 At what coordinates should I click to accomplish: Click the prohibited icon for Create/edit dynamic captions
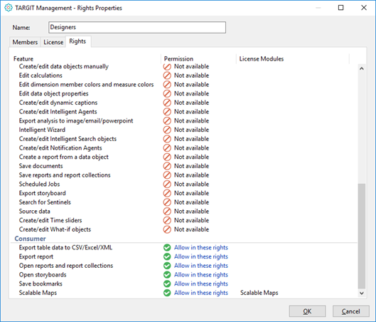pyautogui.click(x=167, y=103)
